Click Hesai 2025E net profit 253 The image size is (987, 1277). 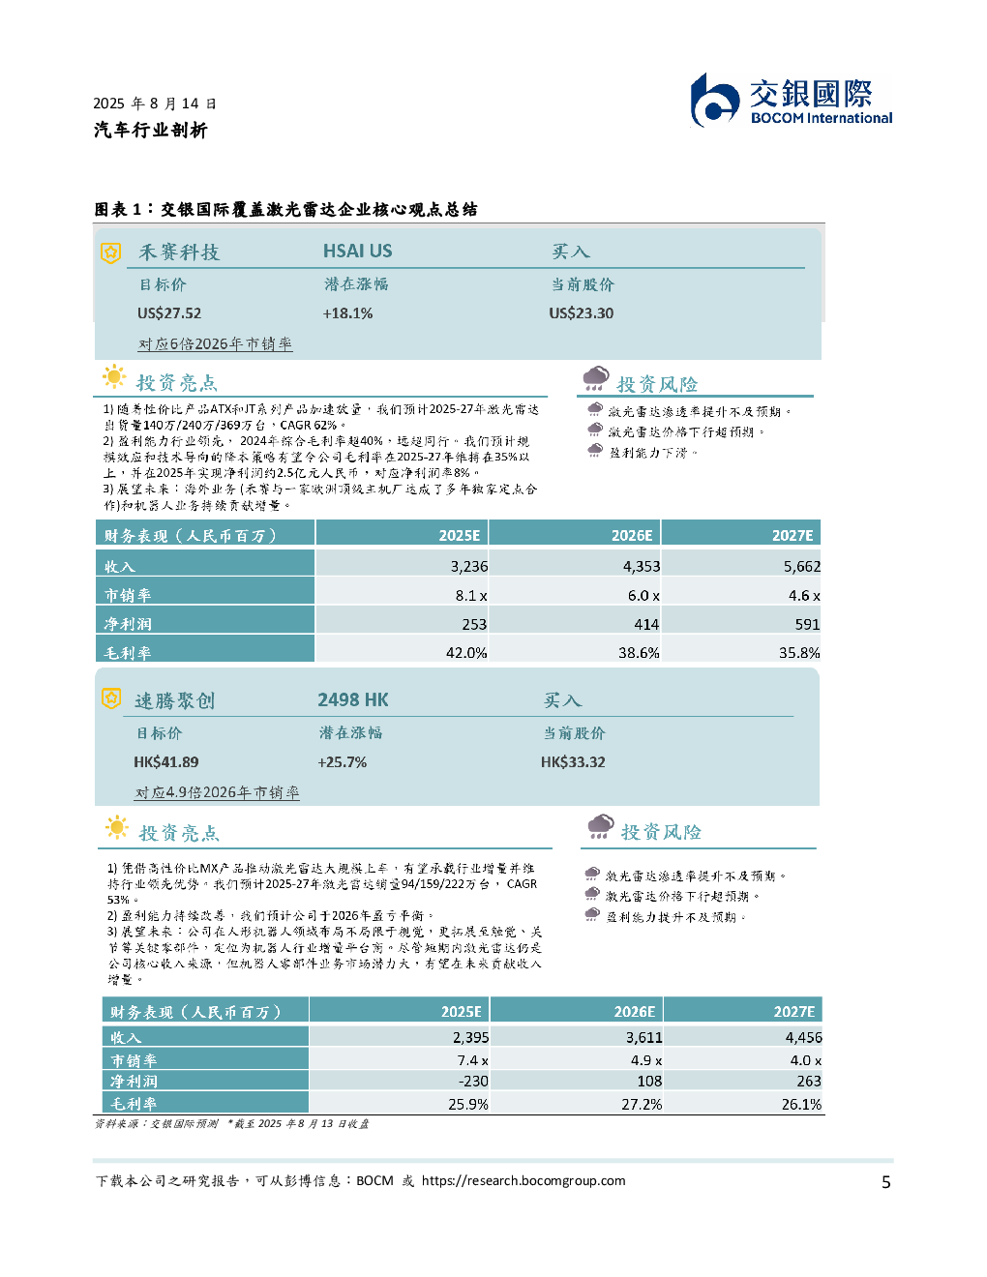tap(474, 625)
